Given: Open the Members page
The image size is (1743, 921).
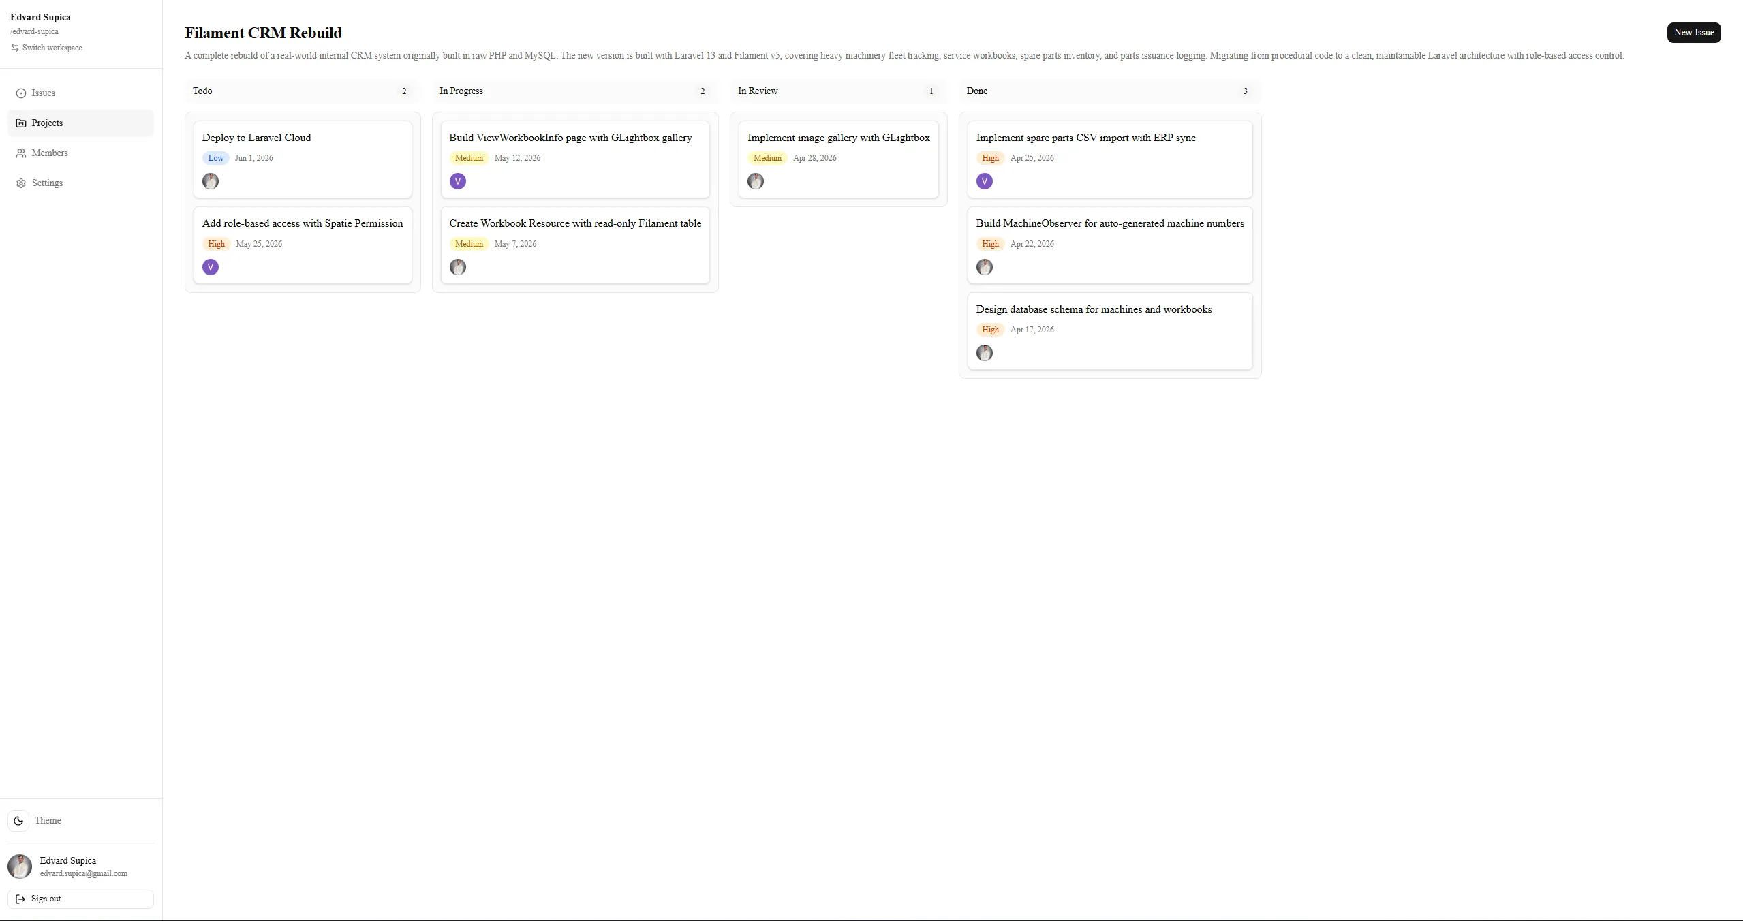Looking at the screenshot, I should pos(80,153).
